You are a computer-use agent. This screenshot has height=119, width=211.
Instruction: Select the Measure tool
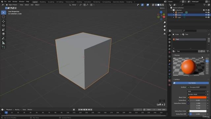pos(4,43)
